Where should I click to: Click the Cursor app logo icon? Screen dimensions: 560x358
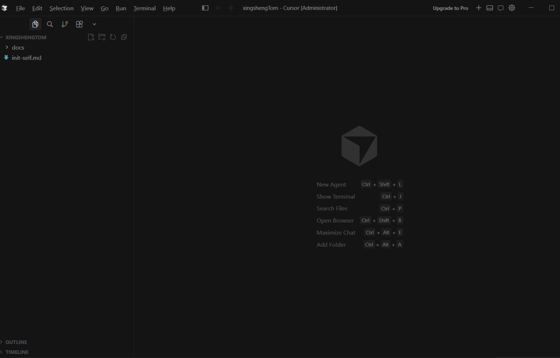[4, 8]
